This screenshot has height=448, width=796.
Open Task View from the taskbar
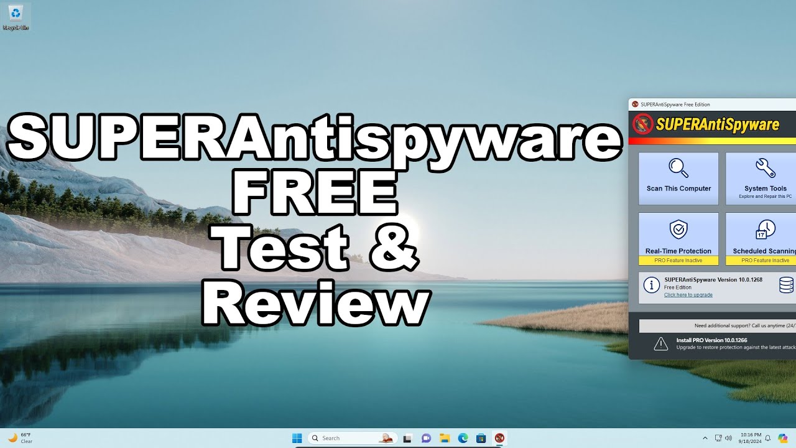408,438
